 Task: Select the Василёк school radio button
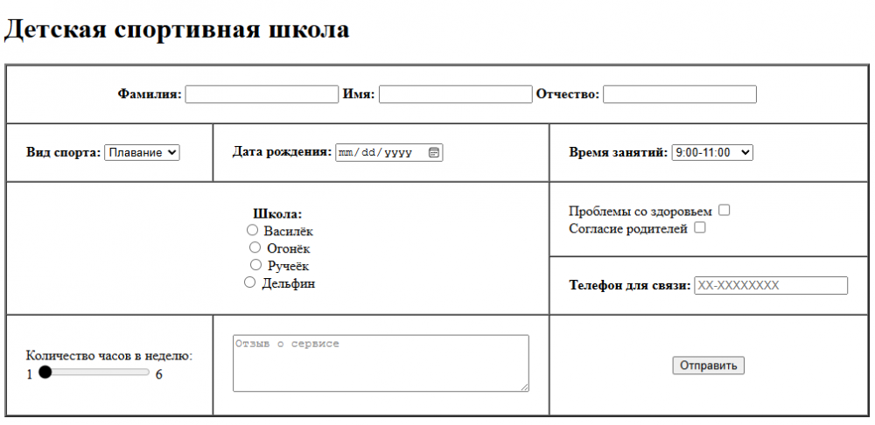252,230
